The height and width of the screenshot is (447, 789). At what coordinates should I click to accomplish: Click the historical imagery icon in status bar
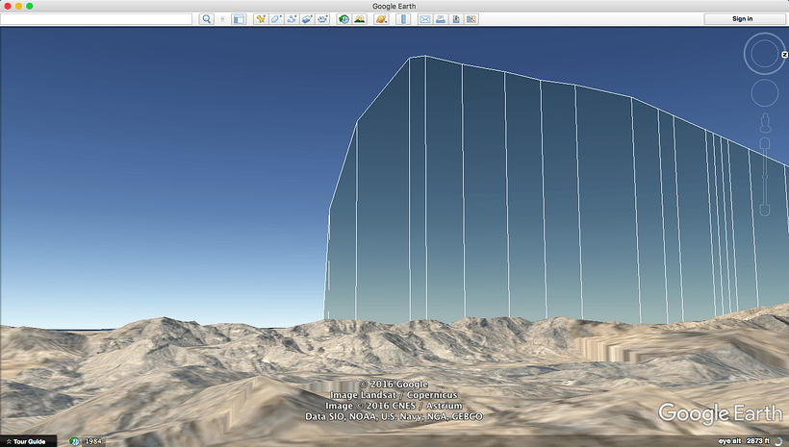tap(74, 441)
